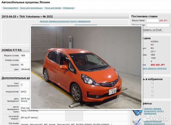The height and width of the screenshot is (125, 171).
Task: Click the Отправить на Email button
Action: pyautogui.click(x=152, y=30)
